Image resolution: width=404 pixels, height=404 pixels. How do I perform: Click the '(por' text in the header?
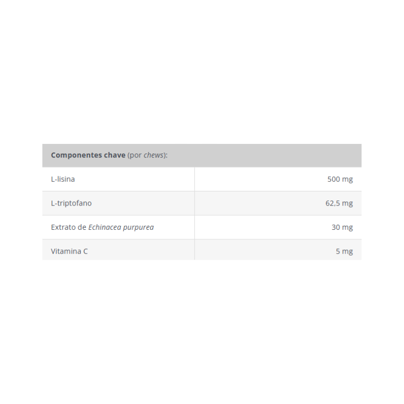134,155
